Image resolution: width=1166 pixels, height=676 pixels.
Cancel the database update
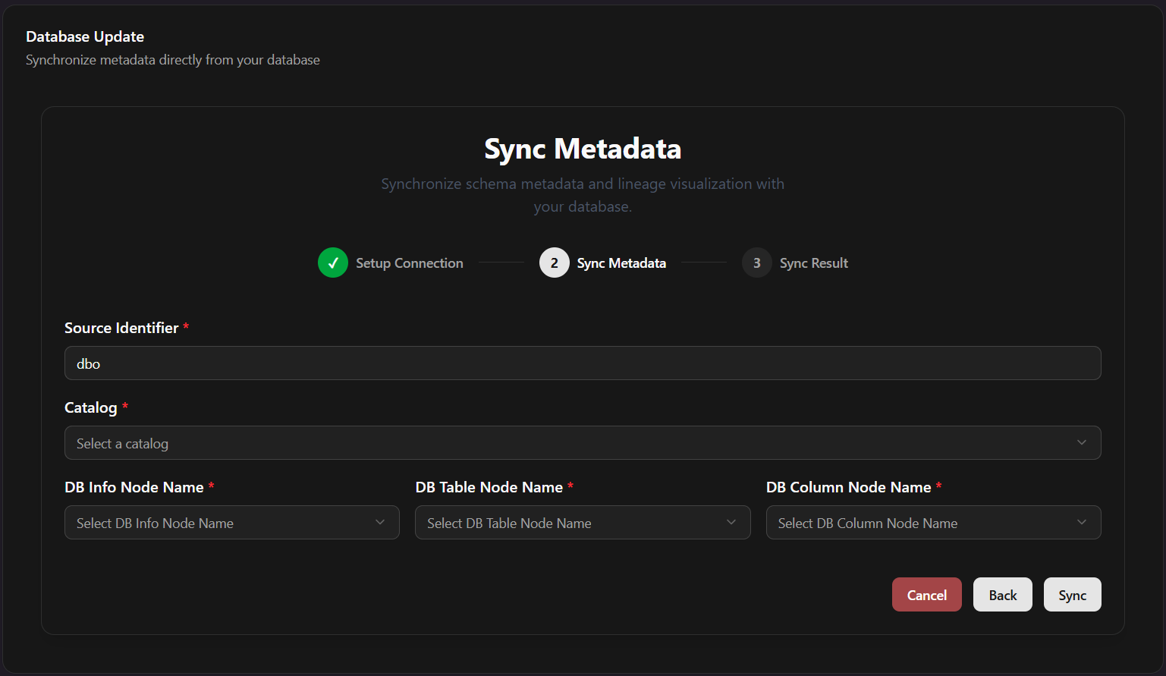click(x=927, y=595)
